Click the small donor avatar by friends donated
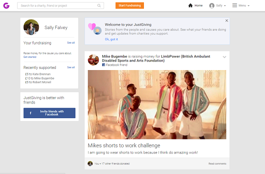Viewport: 265px width, 174px height. click(x=90, y=163)
